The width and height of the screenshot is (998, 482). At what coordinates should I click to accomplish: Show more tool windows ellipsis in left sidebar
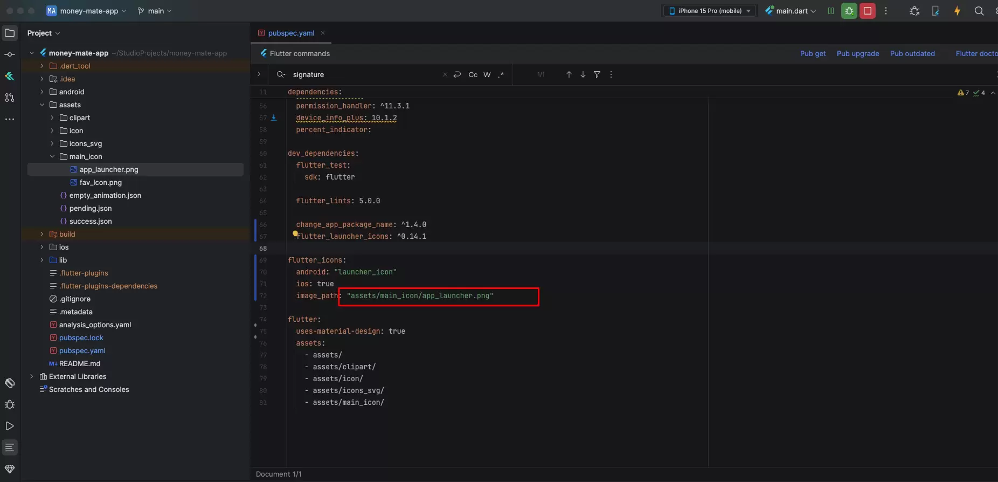[x=10, y=119]
